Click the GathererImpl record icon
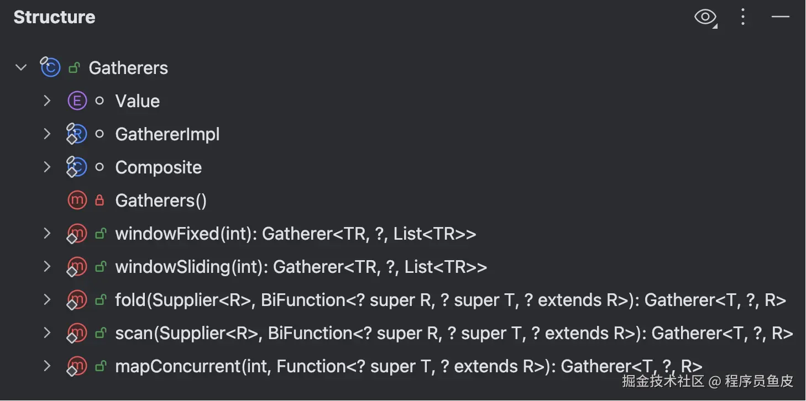This screenshot has width=806, height=401. [76, 134]
